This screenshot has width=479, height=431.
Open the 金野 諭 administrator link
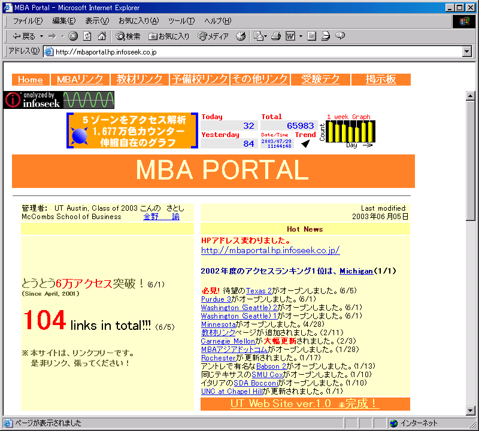162,217
